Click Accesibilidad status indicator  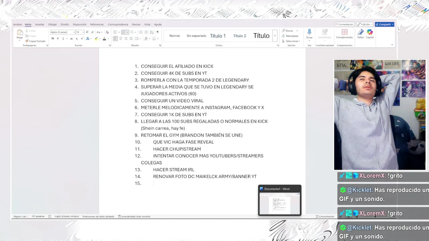coord(134,217)
